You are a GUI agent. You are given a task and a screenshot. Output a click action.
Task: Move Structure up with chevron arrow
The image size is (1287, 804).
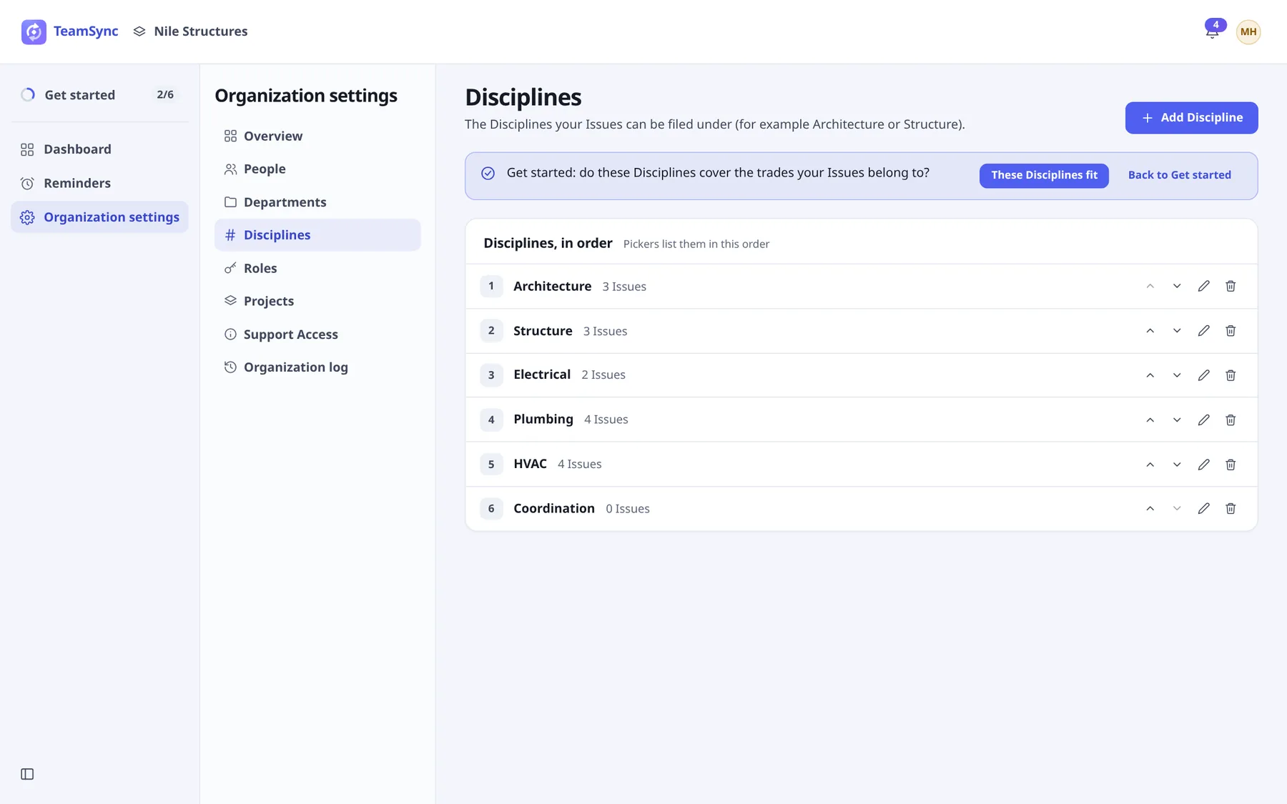click(1150, 331)
